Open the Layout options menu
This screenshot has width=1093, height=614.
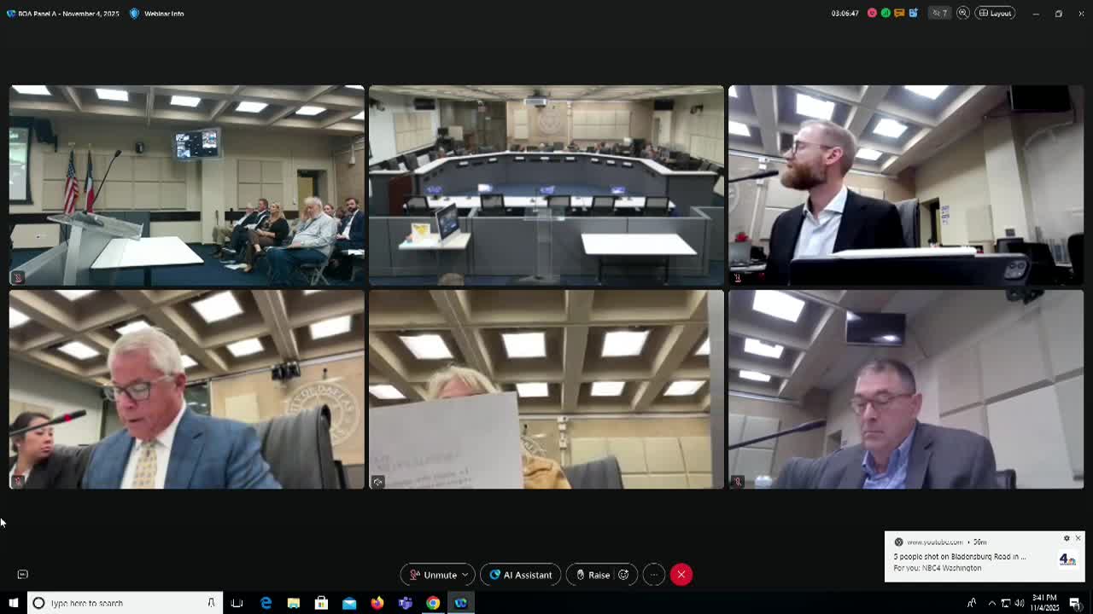click(x=995, y=14)
